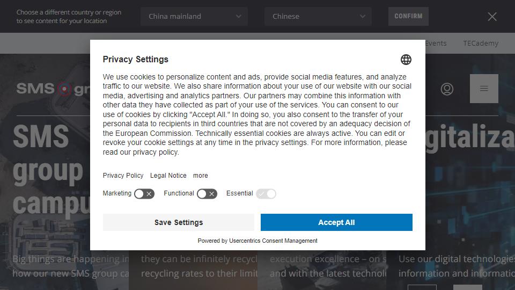The image size is (515, 290).
Task: Open the Privacy Policy link
Action: point(123,176)
